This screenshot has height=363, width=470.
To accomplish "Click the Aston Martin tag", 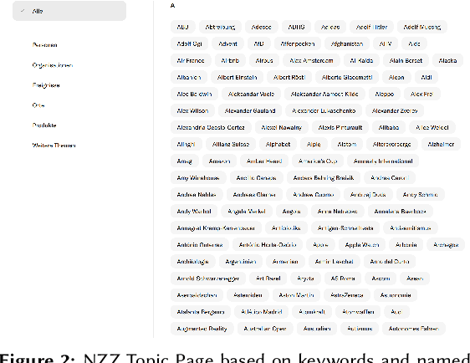I will (x=296, y=295).
